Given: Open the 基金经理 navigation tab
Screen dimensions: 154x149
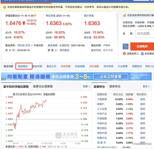Looking at the screenshot, I should (x=37, y=66).
